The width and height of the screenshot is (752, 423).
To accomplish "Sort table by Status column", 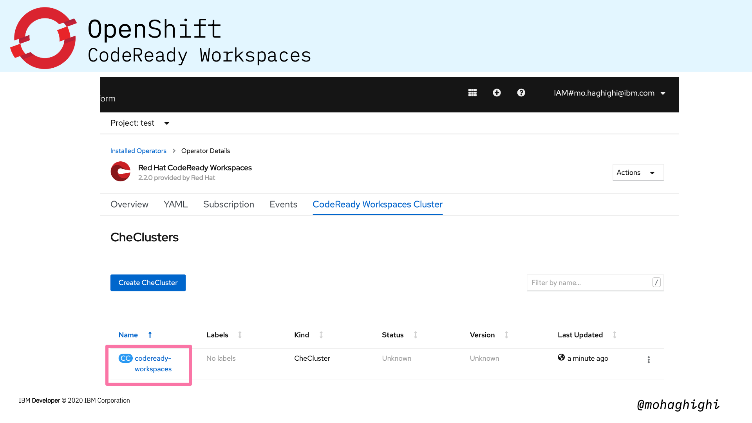I will (393, 335).
